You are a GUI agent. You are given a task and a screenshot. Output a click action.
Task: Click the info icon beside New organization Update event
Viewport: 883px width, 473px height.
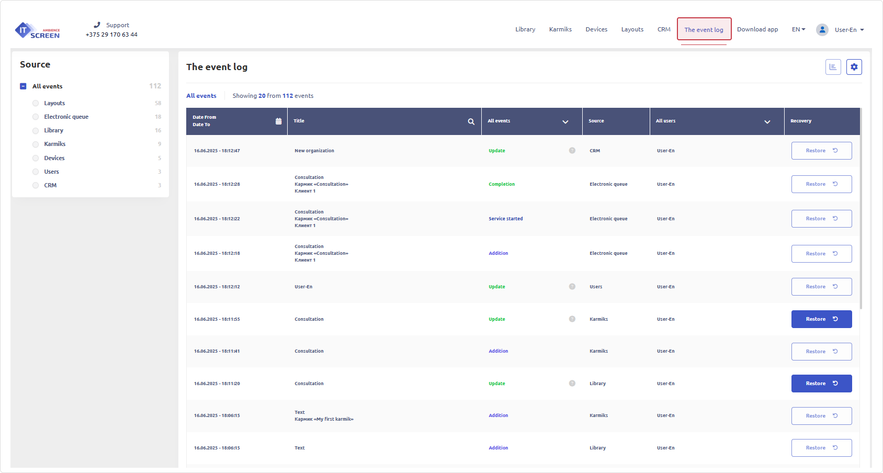click(572, 150)
